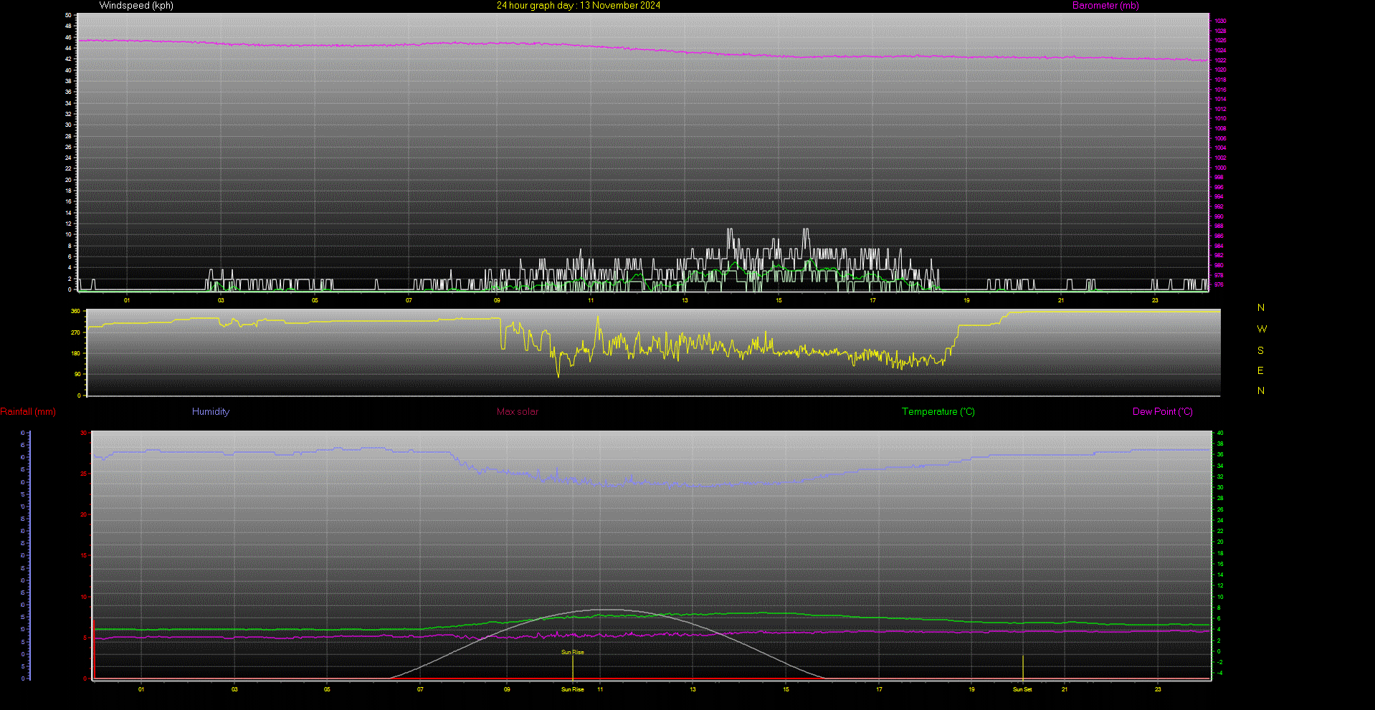The height and width of the screenshot is (710, 1375).
Task: Click hour "07" on the temperature chart axis
Action: (x=420, y=689)
